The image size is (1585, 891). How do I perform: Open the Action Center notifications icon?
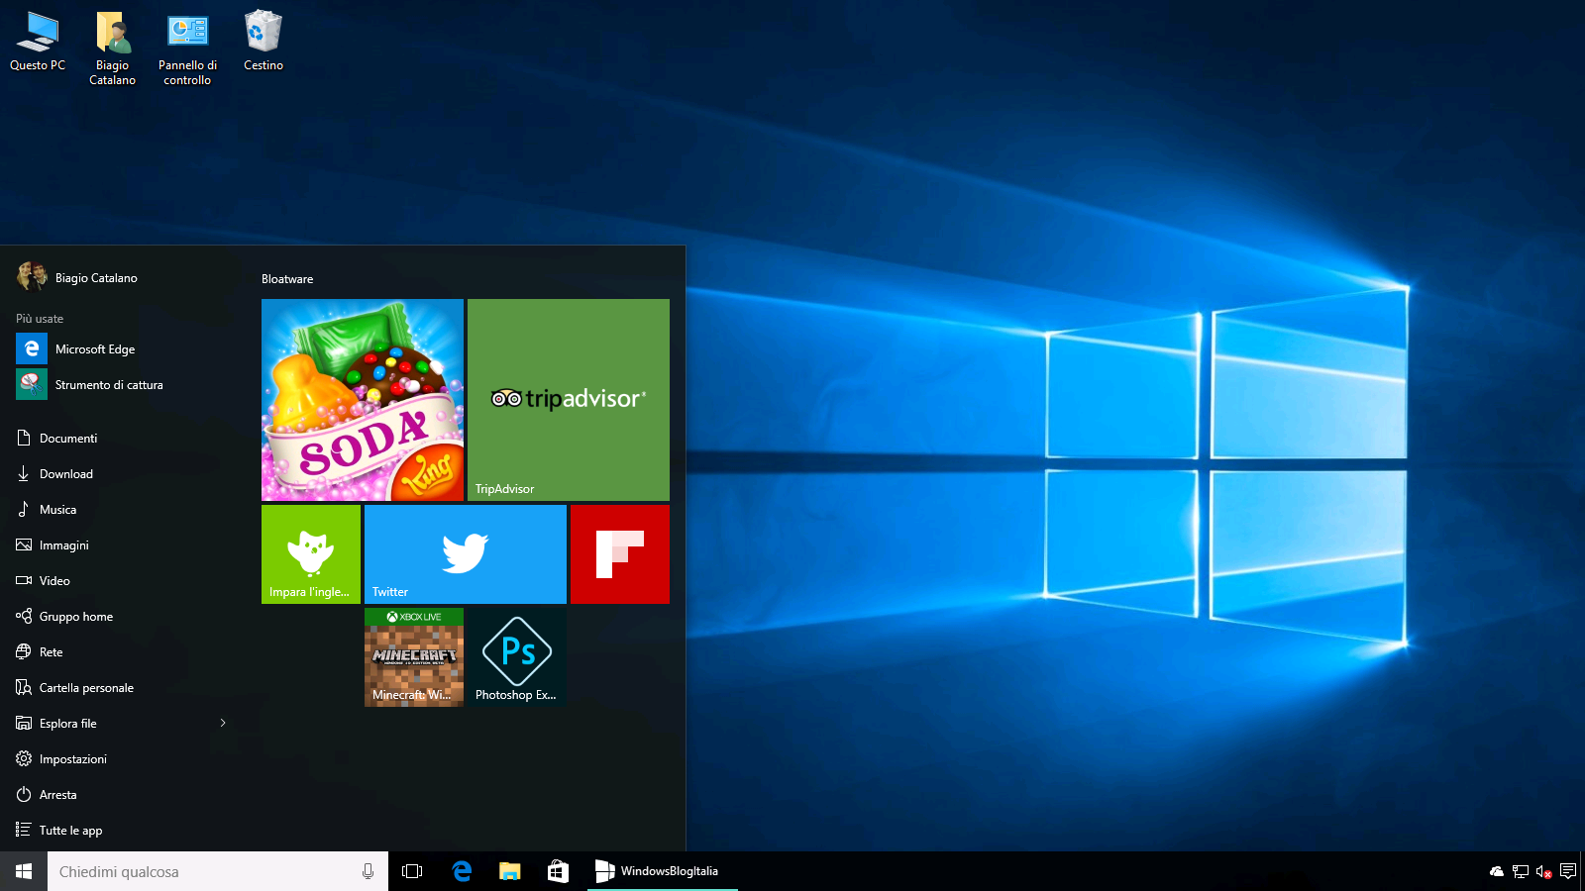tap(1568, 871)
